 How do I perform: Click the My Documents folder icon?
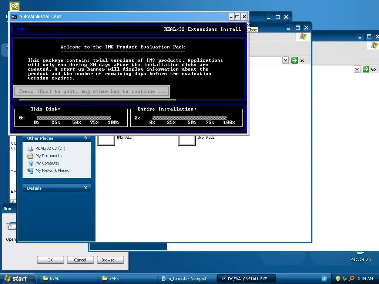click(30, 156)
